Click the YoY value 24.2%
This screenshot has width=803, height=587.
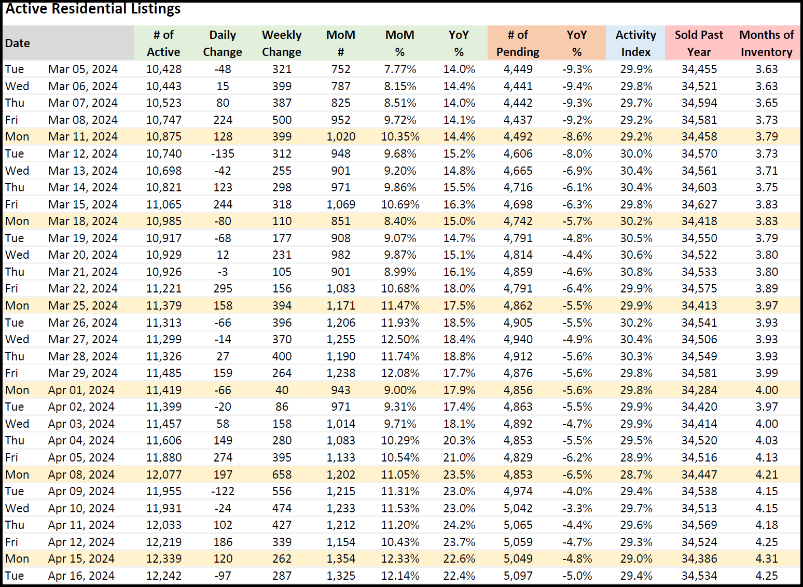tap(459, 525)
